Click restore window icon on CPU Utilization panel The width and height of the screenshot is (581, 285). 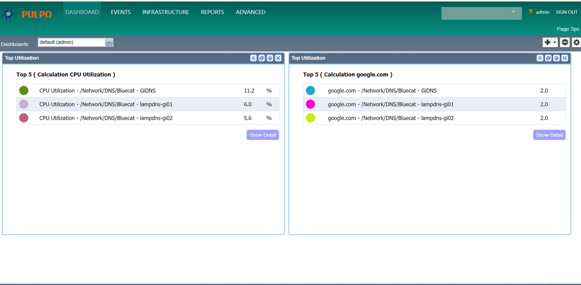tap(261, 58)
